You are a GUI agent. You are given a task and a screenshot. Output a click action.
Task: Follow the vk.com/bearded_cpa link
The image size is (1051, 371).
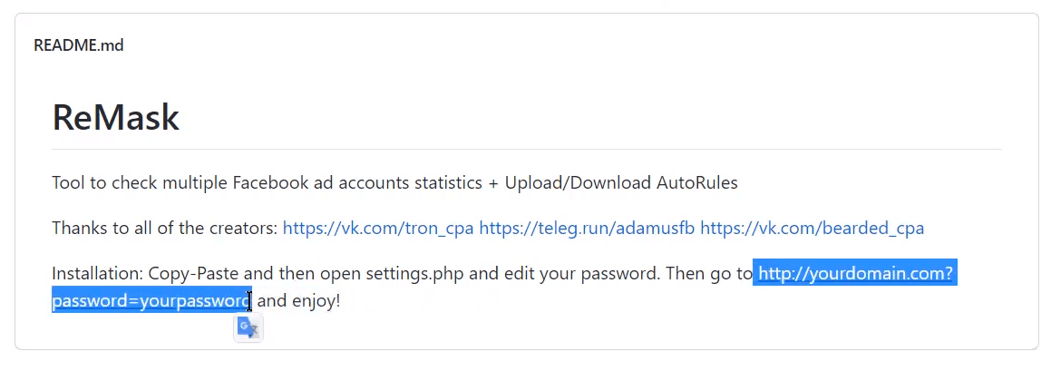click(x=813, y=228)
